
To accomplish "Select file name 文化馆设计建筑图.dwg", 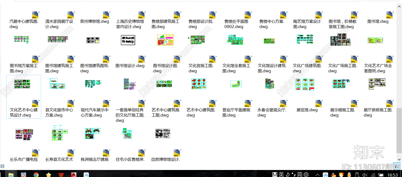I will (x=272, y=68).
